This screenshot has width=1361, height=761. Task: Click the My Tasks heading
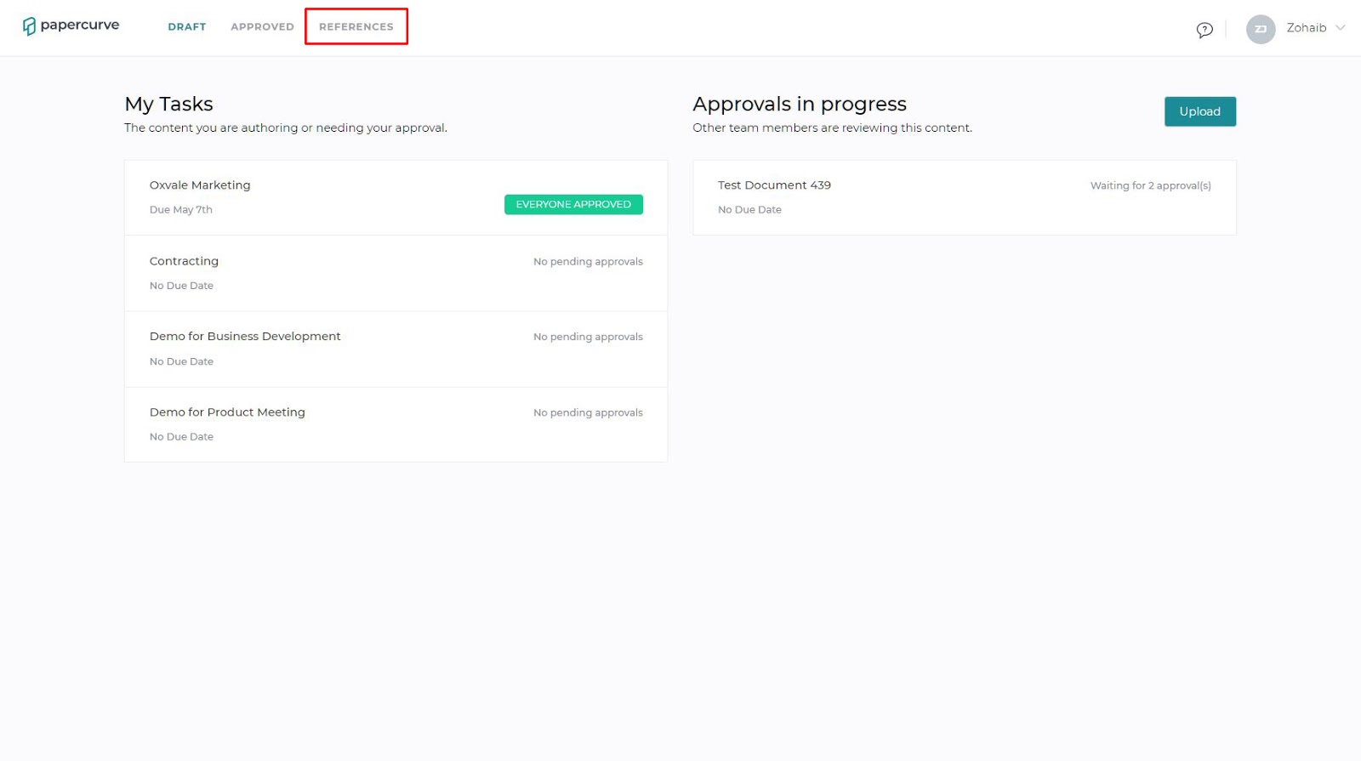(168, 104)
